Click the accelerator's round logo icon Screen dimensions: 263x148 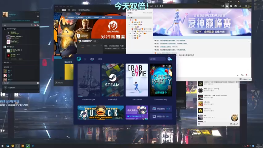click(79, 59)
